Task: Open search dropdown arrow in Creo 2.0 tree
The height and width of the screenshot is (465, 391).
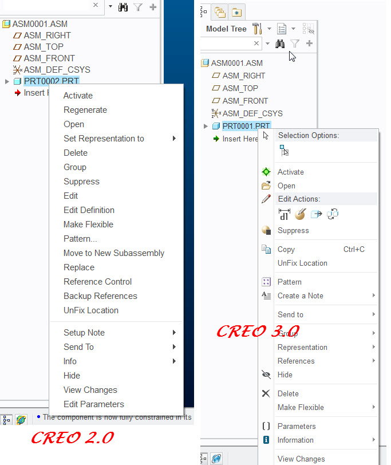Action: (x=110, y=6)
